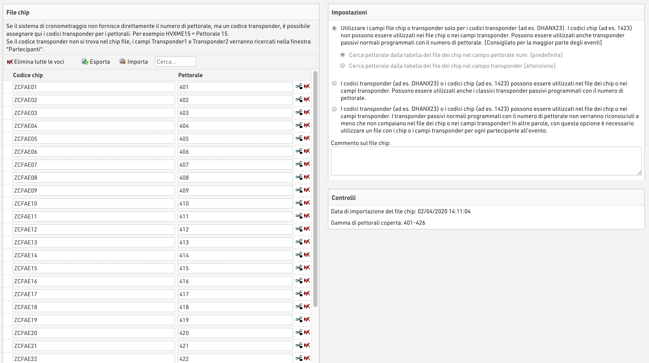Delete the ZCFAE21 row with red X
The width and height of the screenshot is (649, 363).
pos(307,345)
